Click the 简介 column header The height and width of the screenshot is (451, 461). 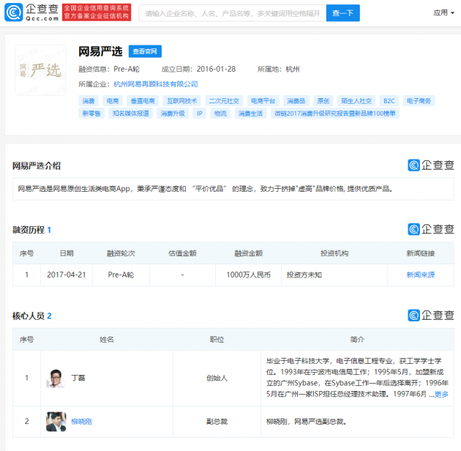click(x=357, y=340)
